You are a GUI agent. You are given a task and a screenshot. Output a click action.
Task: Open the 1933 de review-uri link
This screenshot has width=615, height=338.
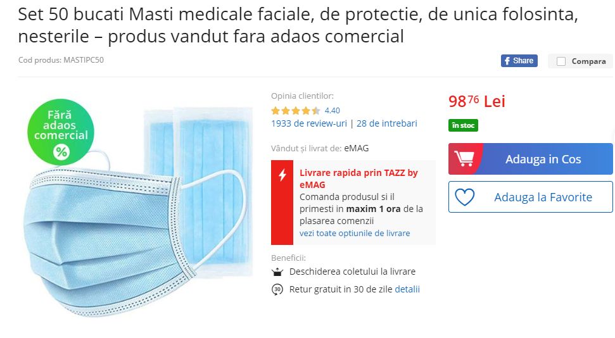(308, 123)
